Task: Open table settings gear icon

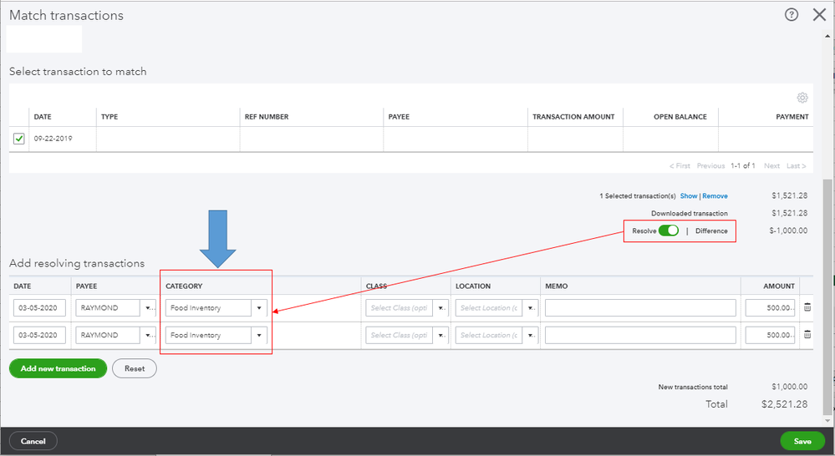Action: [x=802, y=98]
